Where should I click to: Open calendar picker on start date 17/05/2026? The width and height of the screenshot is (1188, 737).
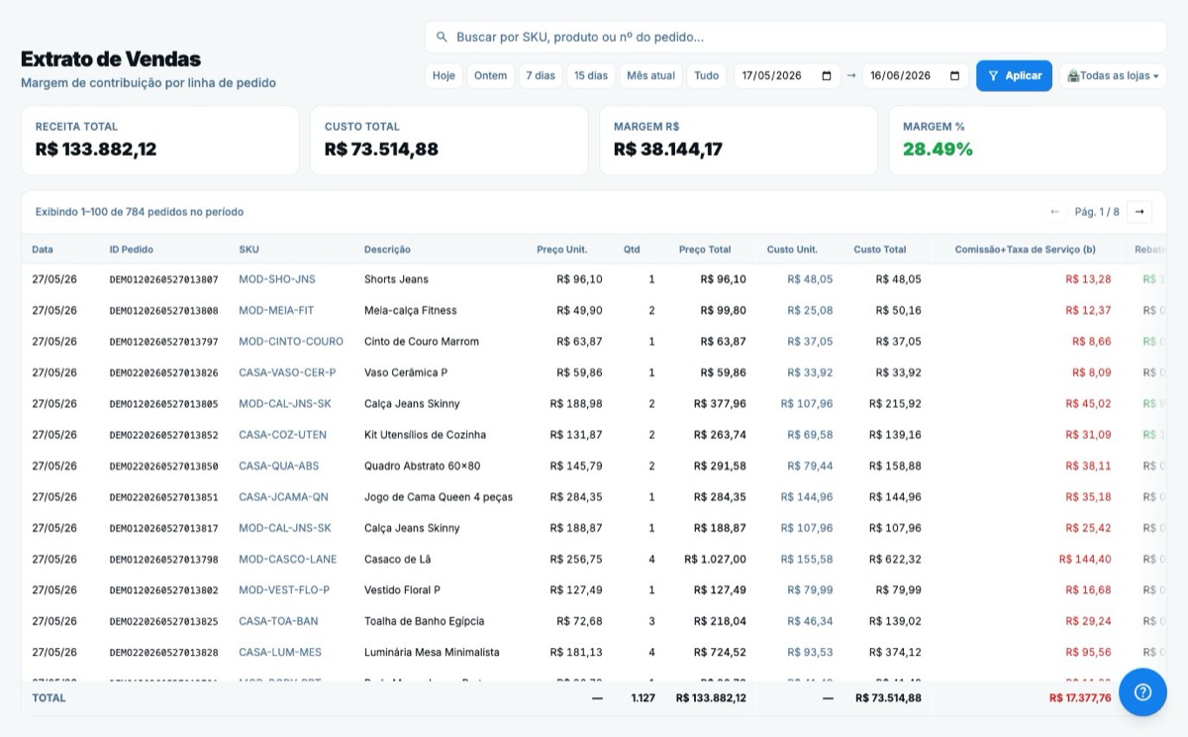pyautogui.click(x=826, y=76)
